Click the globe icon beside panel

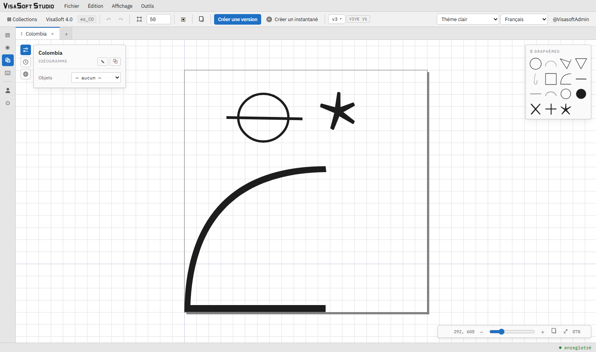[25, 74]
